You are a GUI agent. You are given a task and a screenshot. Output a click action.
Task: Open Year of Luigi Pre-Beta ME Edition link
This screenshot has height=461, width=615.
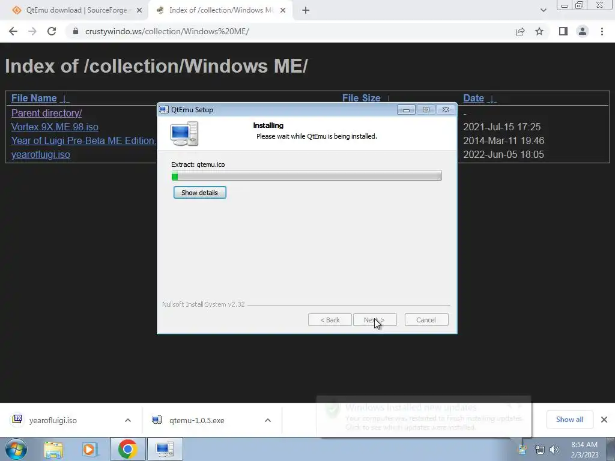tap(83, 140)
